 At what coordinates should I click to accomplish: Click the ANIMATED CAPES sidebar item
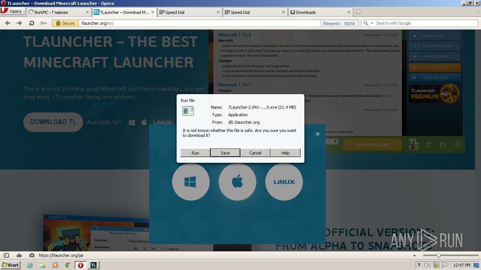[434, 57]
